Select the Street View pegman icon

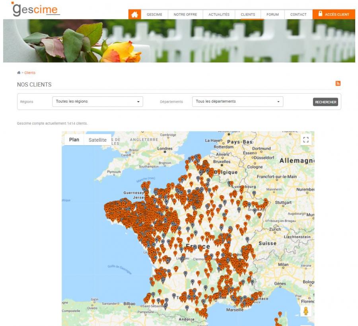306,311
